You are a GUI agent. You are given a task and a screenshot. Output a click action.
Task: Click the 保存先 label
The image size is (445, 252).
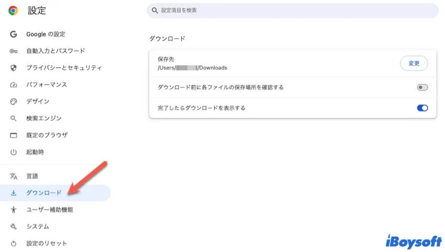[x=166, y=59]
